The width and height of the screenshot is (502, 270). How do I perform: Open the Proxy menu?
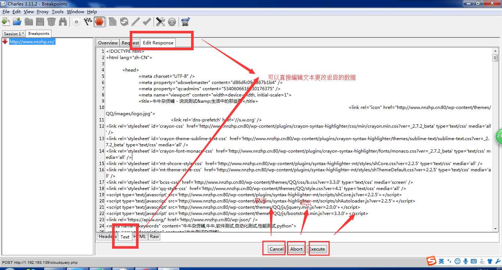pyautogui.click(x=43, y=12)
